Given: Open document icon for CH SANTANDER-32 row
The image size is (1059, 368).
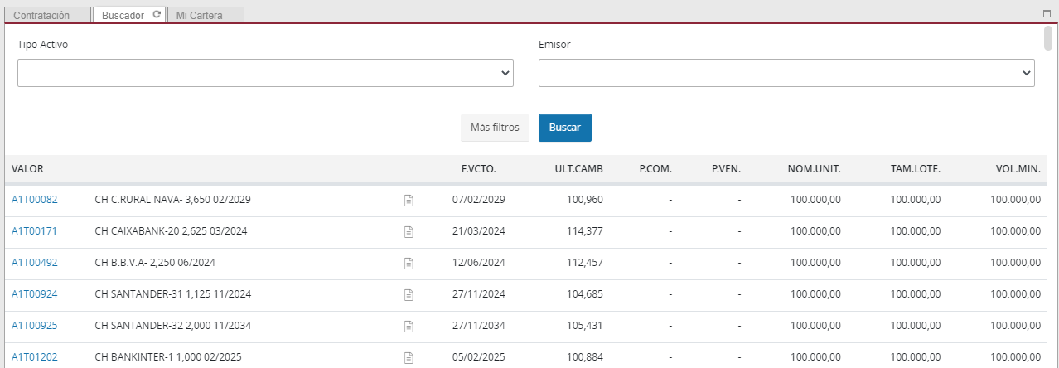Looking at the screenshot, I should tap(408, 326).
